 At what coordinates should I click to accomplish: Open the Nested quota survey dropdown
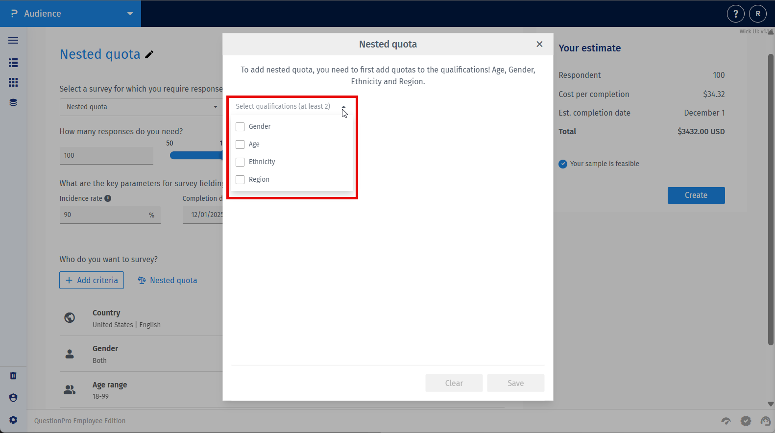[x=141, y=107]
